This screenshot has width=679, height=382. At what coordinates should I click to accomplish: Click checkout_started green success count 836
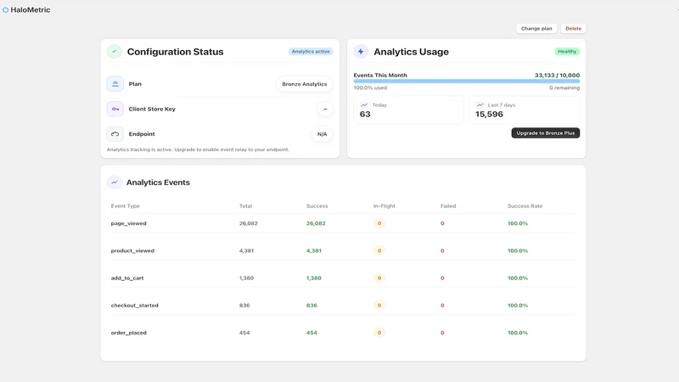(311, 306)
